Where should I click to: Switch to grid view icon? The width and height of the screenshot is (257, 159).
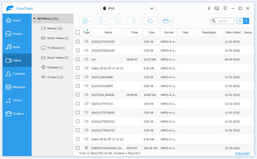(240, 21)
